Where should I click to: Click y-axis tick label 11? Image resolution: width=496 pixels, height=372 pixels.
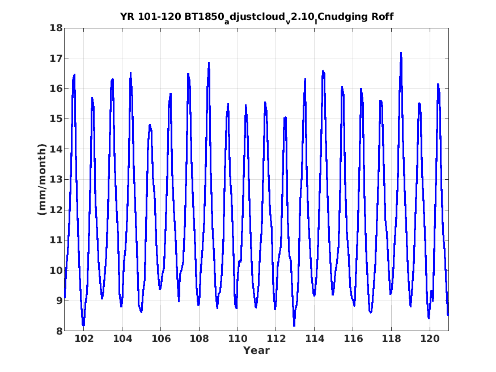pyautogui.click(x=56, y=240)
